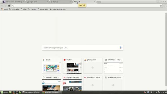Start voice search with the microphone icon

(x=121, y=48)
